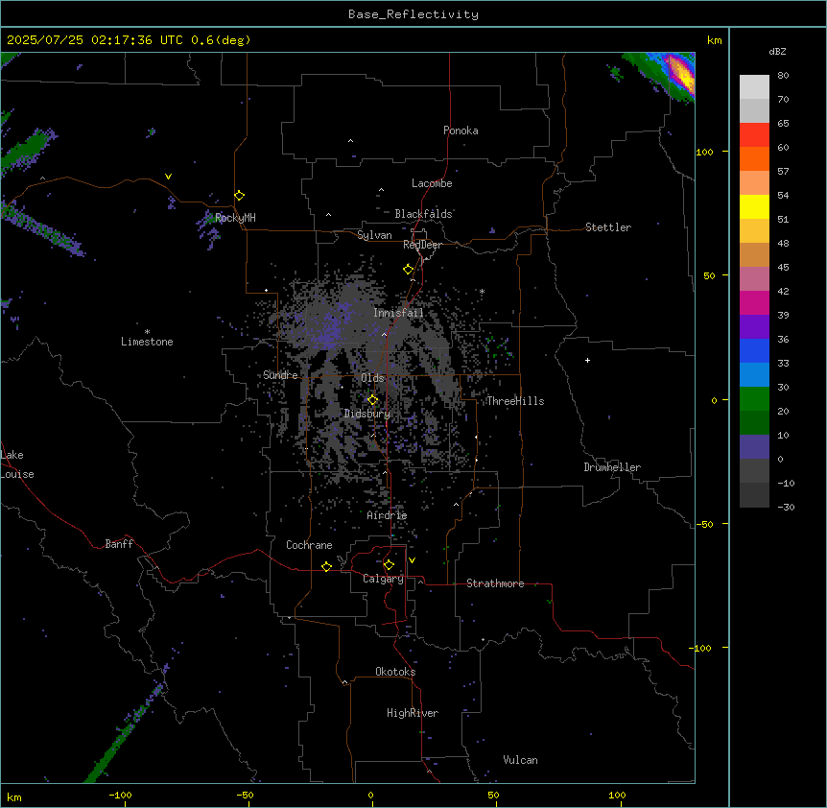827x808 pixels.
Task: Click the Lake Louise label
Action: (17, 464)
